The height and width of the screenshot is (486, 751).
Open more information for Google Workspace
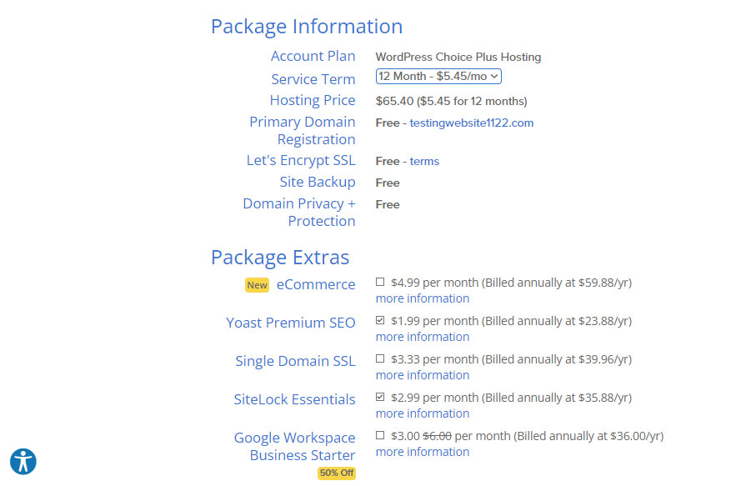point(422,452)
